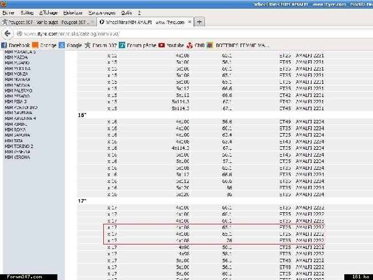Screen dimensions: 373x280
Task: Open a new tab with plus button
Action: point(199,22)
